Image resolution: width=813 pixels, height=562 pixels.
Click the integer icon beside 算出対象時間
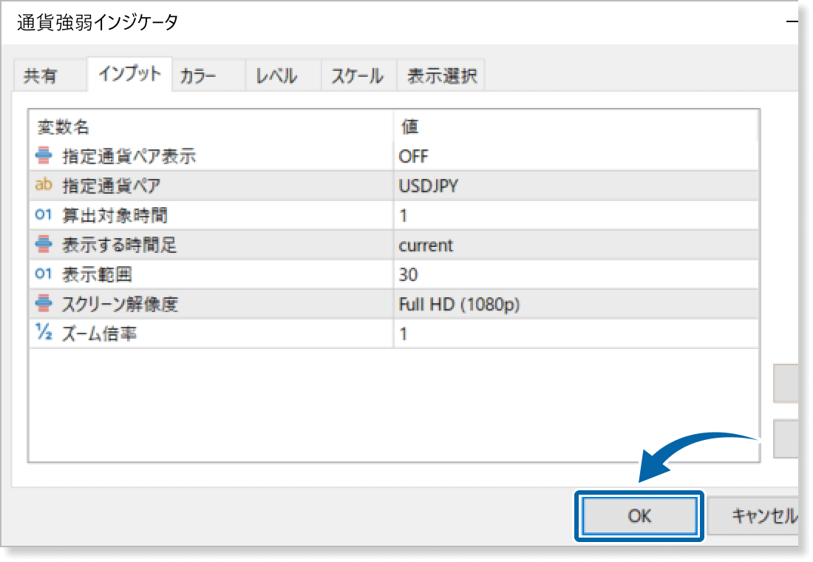(x=44, y=215)
